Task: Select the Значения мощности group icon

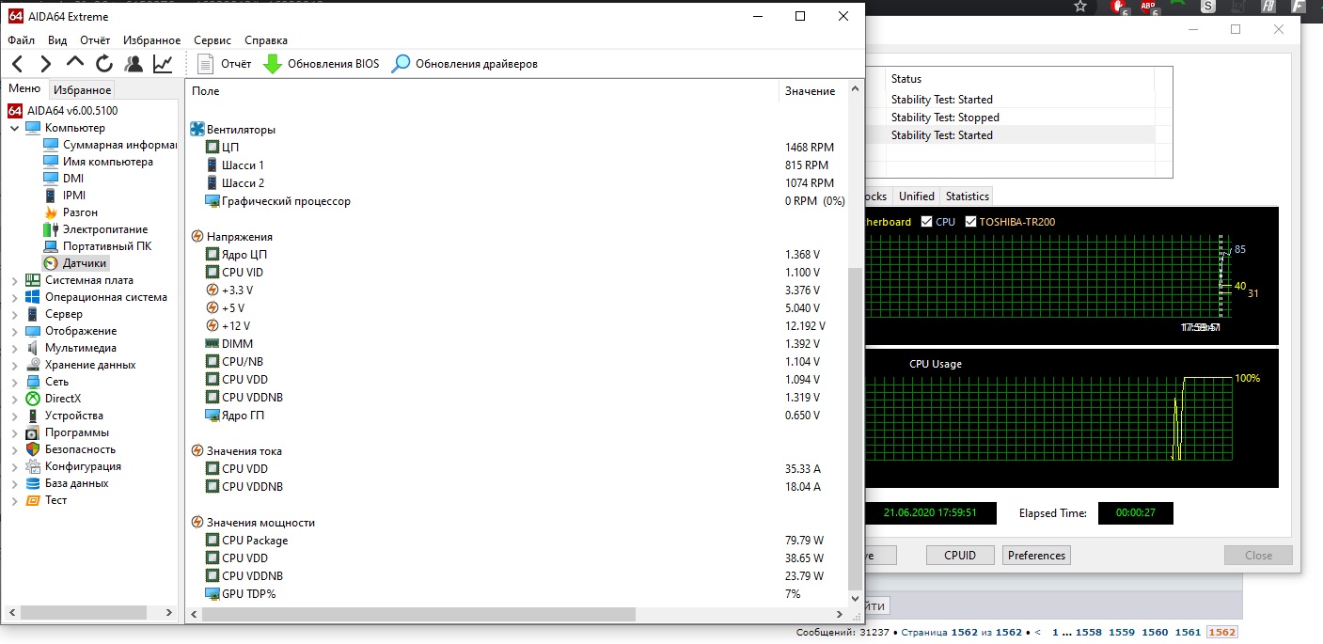Action: tap(197, 523)
